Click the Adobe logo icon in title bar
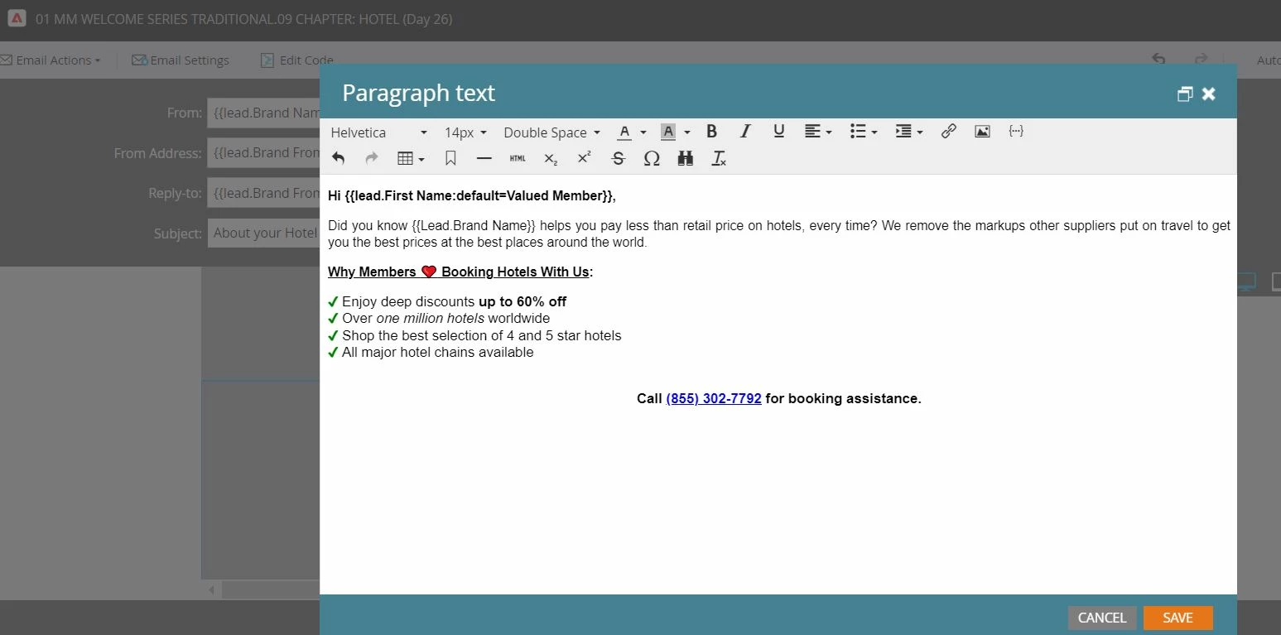This screenshot has height=635, width=1281. (16, 18)
